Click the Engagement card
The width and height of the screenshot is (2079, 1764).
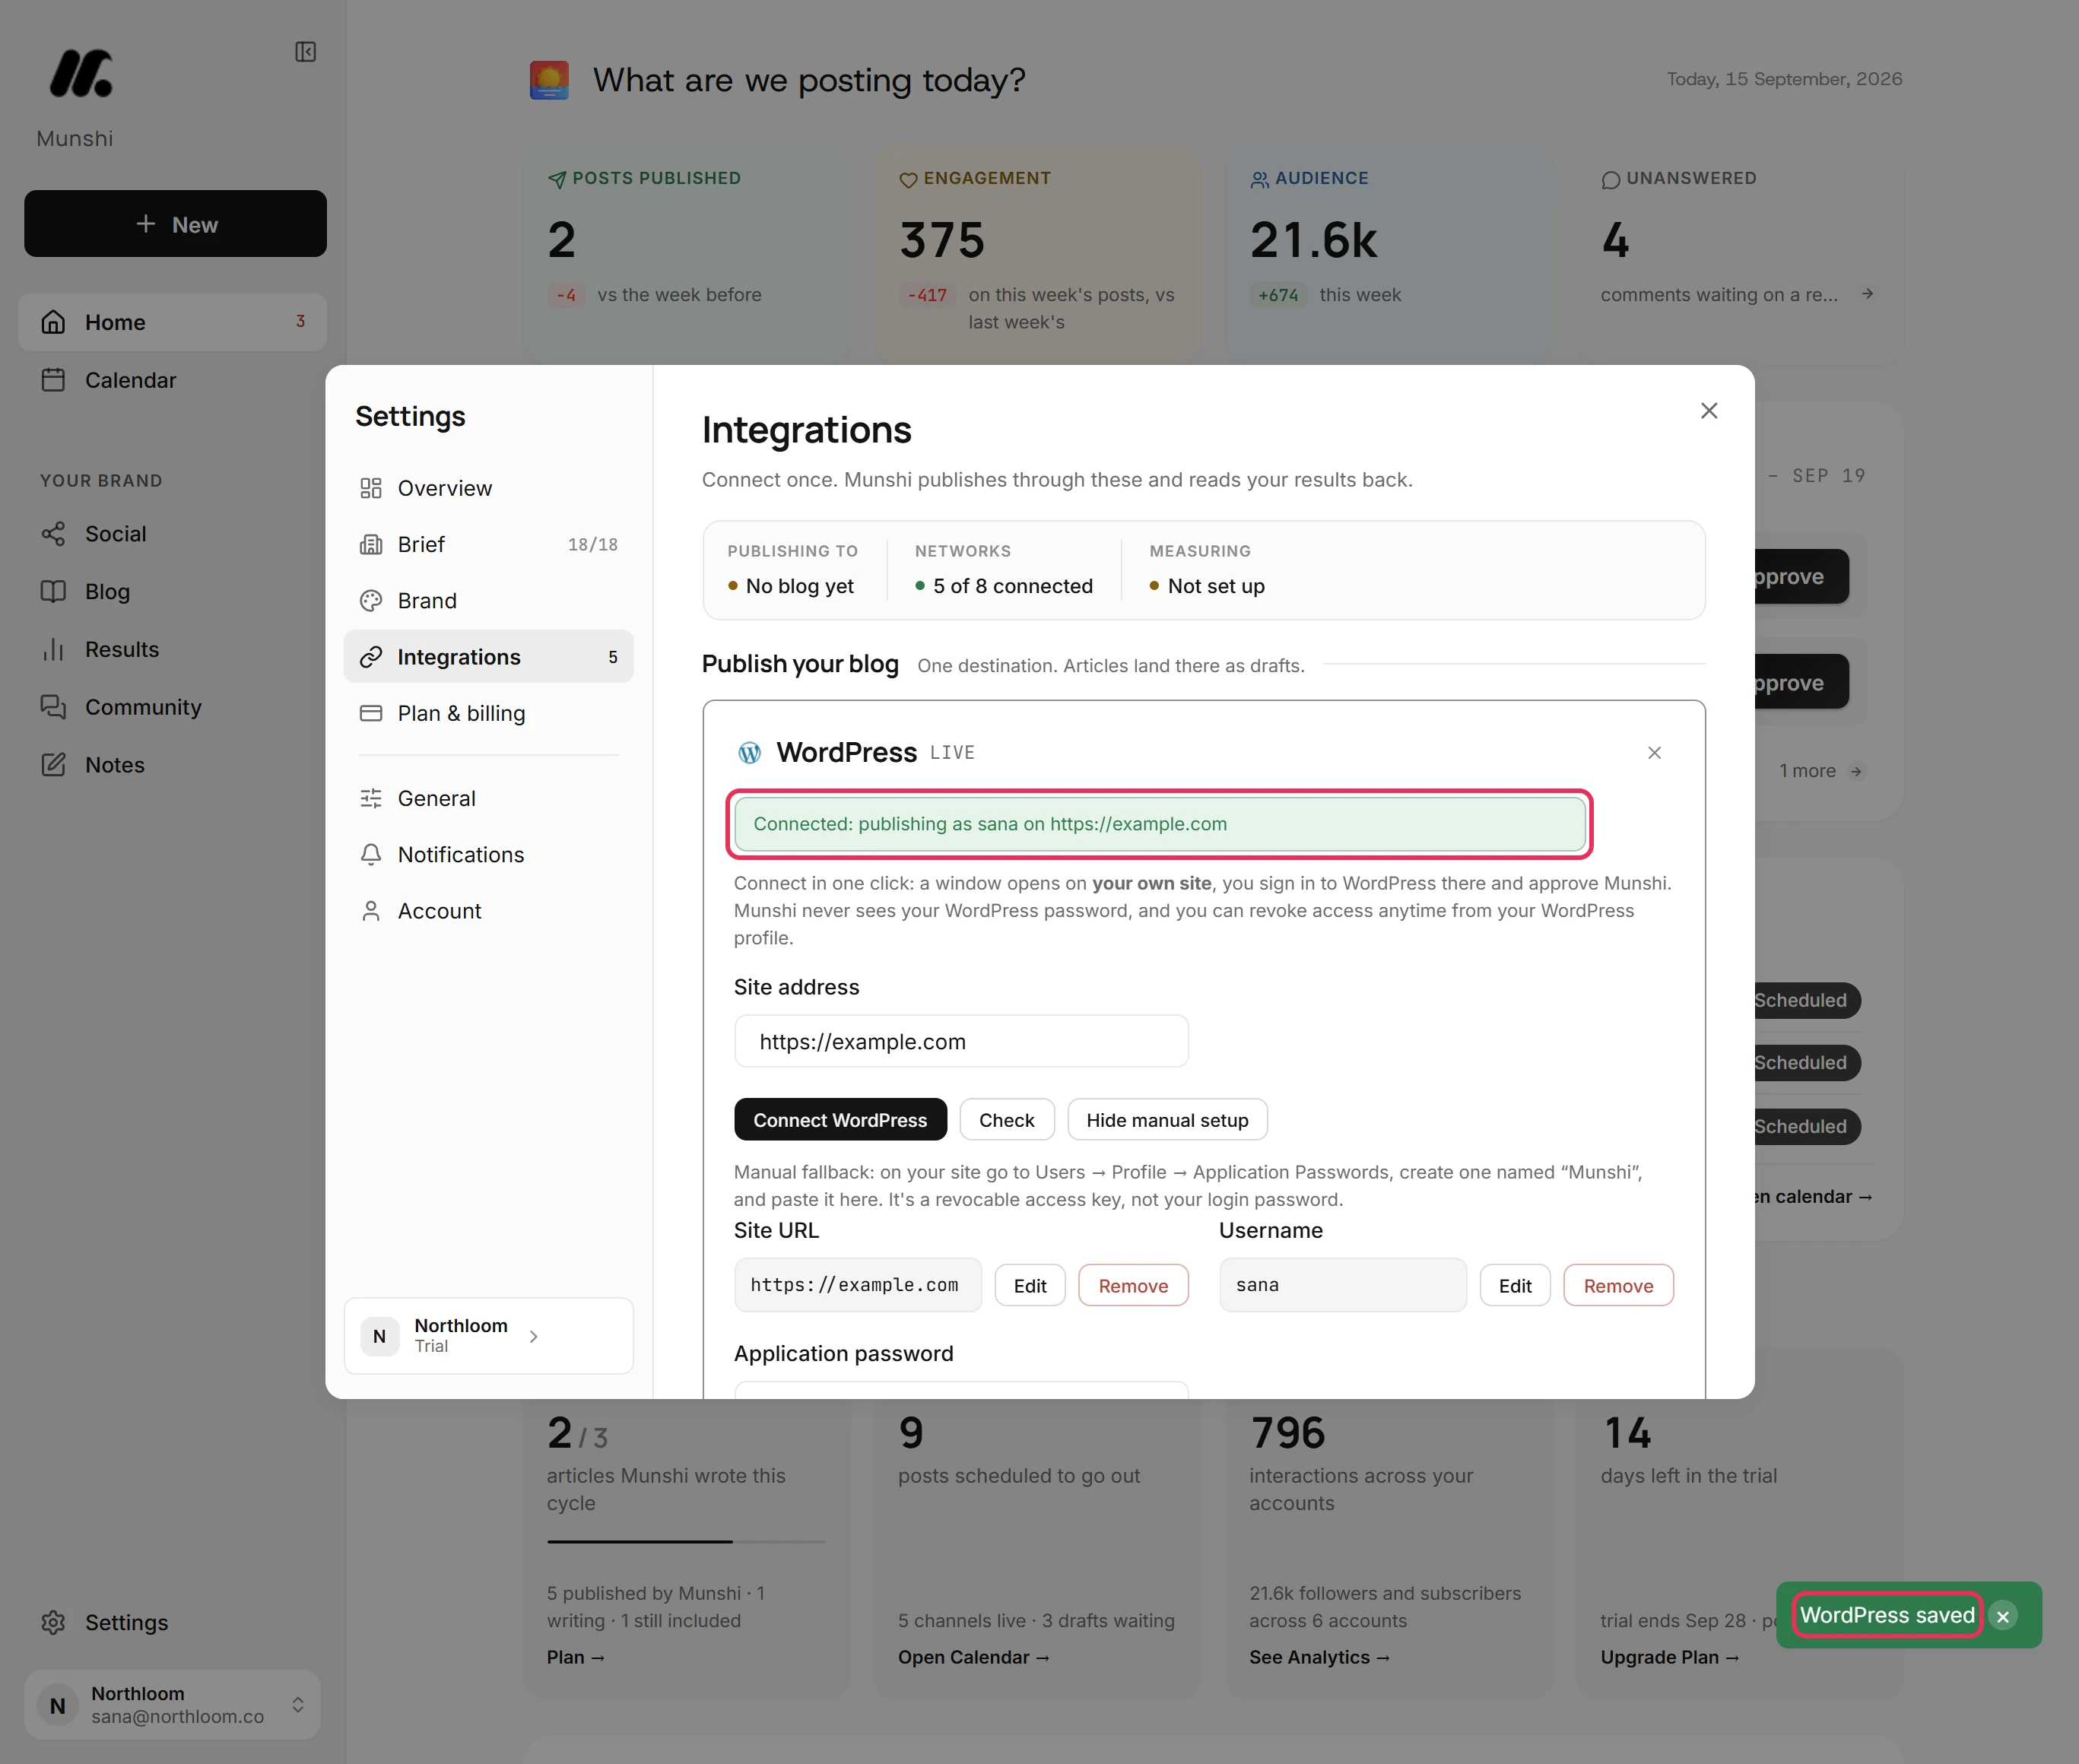(x=1038, y=255)
